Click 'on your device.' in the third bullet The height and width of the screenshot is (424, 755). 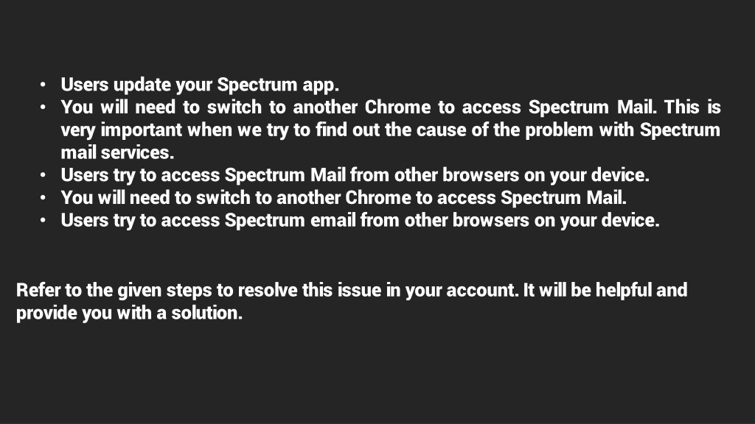point(586,175)
